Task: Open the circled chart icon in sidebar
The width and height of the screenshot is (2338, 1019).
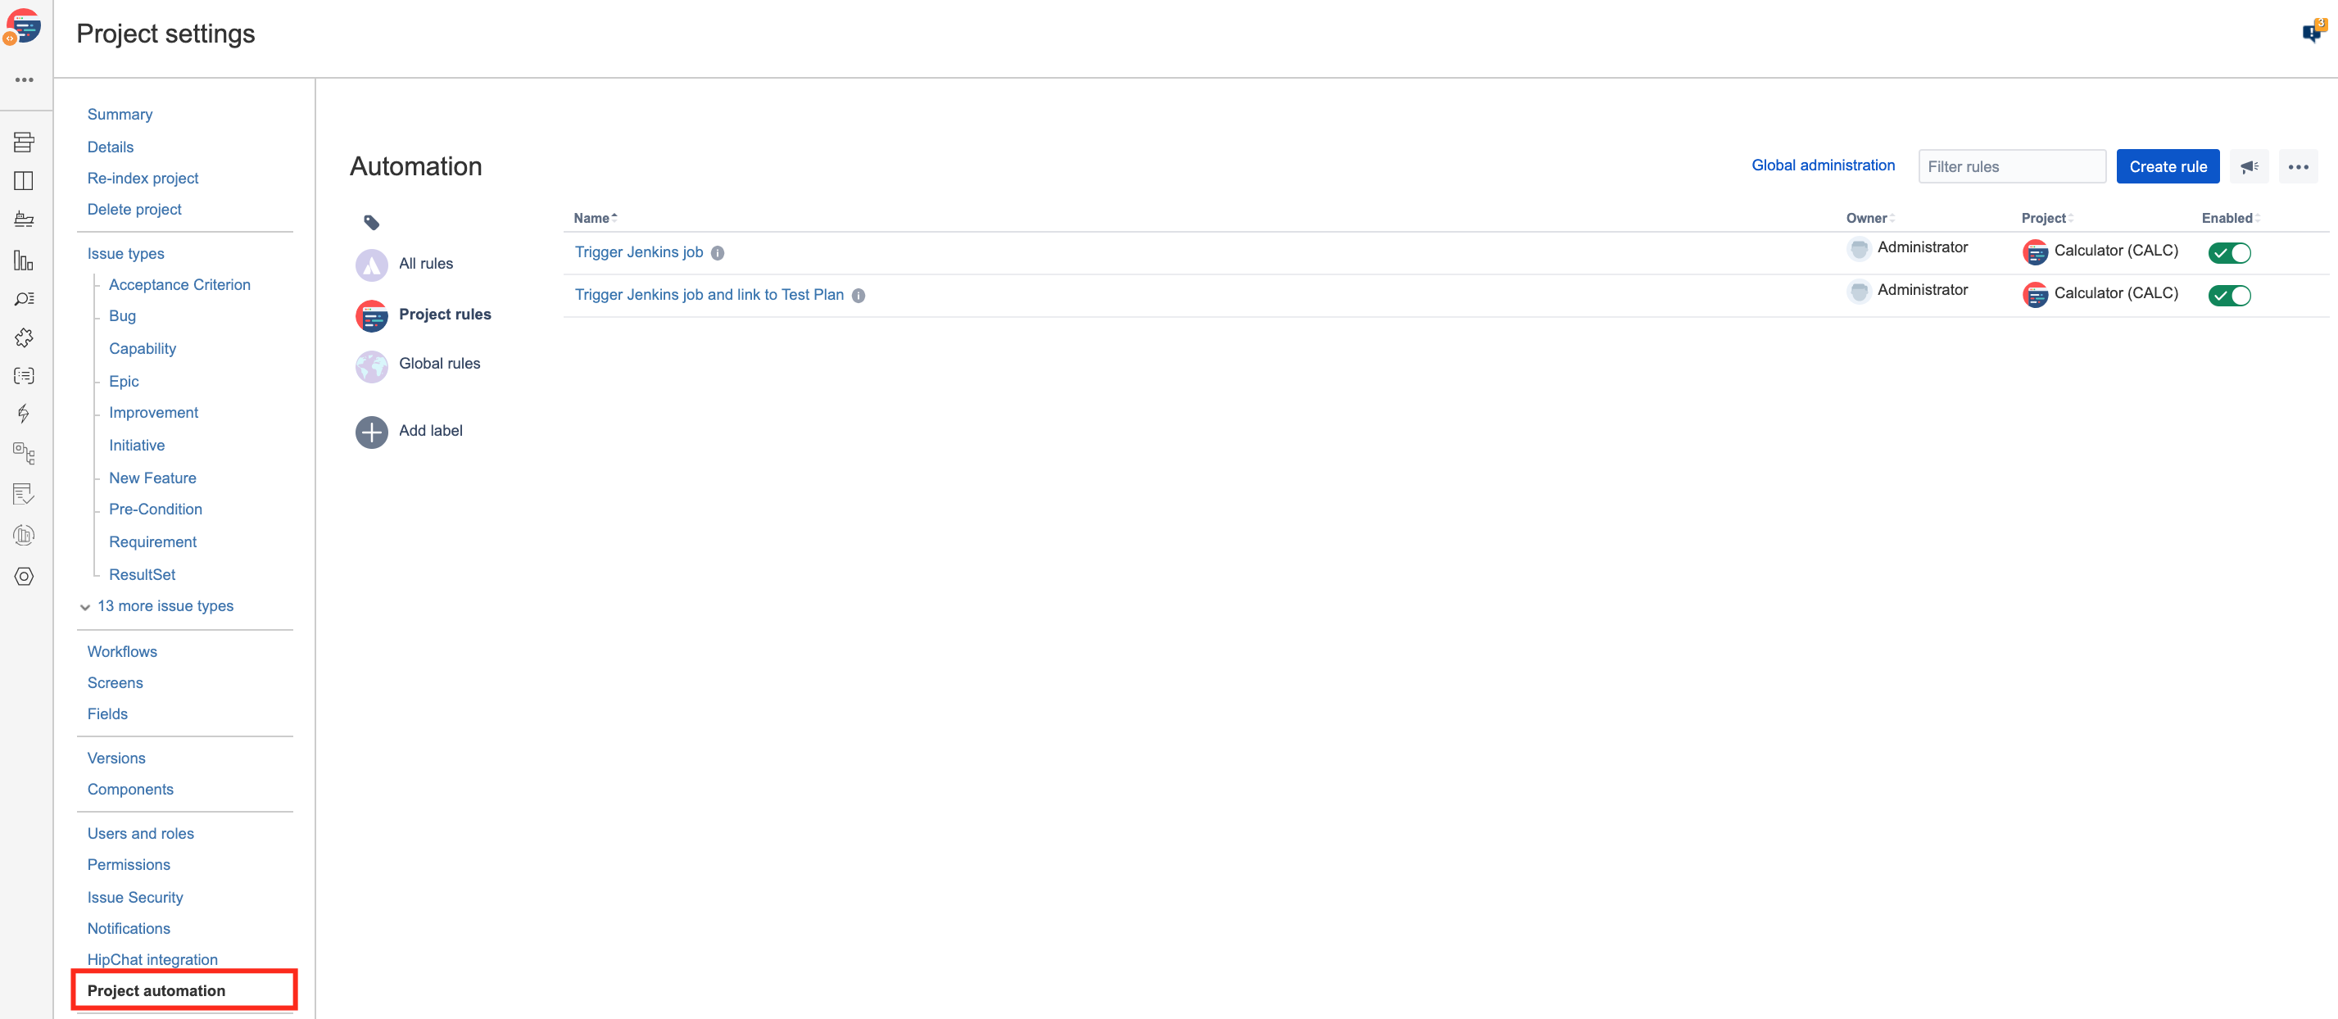Action: (x=25, y=536)
